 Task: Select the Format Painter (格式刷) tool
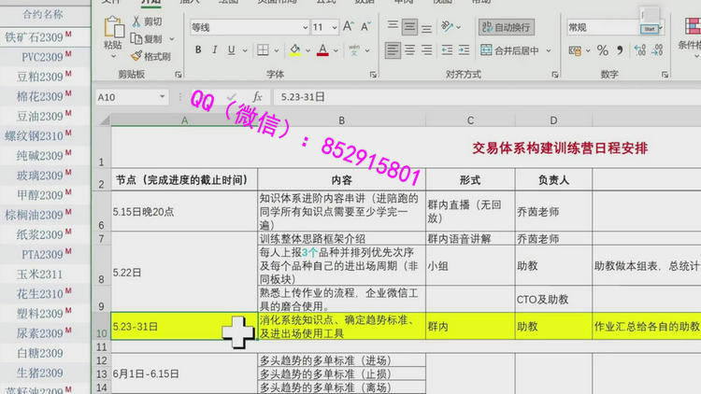pos(137,56)
